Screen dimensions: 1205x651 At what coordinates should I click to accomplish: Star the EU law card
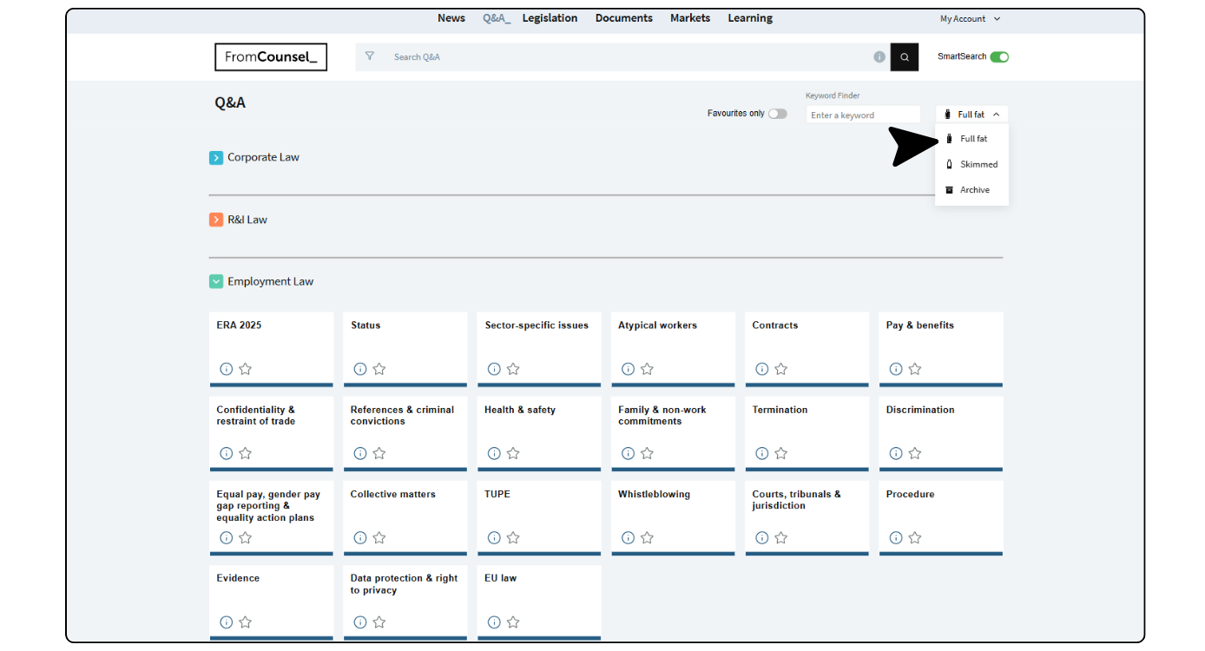(513, 621)
